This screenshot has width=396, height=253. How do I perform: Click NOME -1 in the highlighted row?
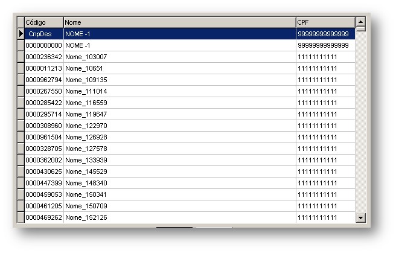click(179, 34)
